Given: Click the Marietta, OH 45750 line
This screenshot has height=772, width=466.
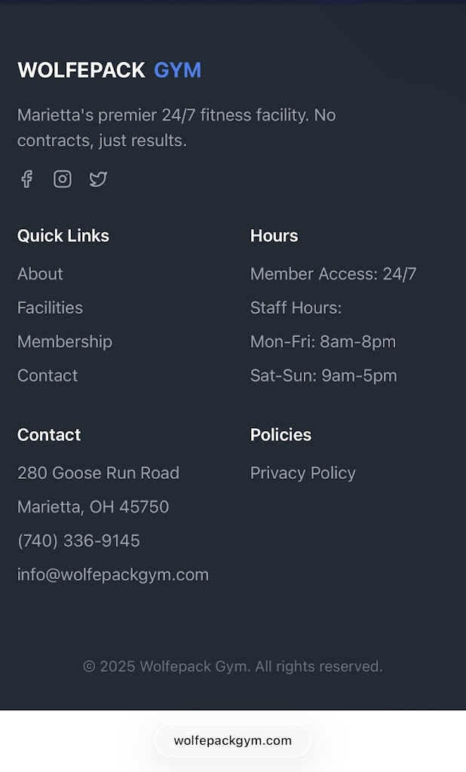Looking at the screenshot, I should (x=93, y=507).
